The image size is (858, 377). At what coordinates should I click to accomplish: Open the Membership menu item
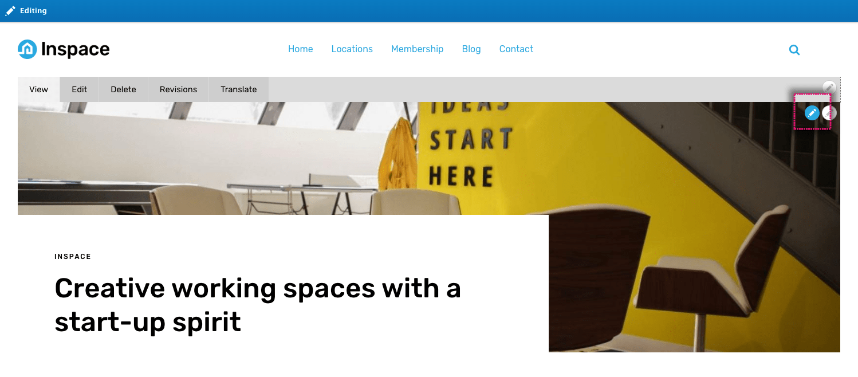(418, 49)
